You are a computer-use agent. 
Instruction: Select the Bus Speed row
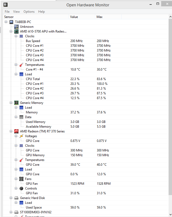pos(86,41)
